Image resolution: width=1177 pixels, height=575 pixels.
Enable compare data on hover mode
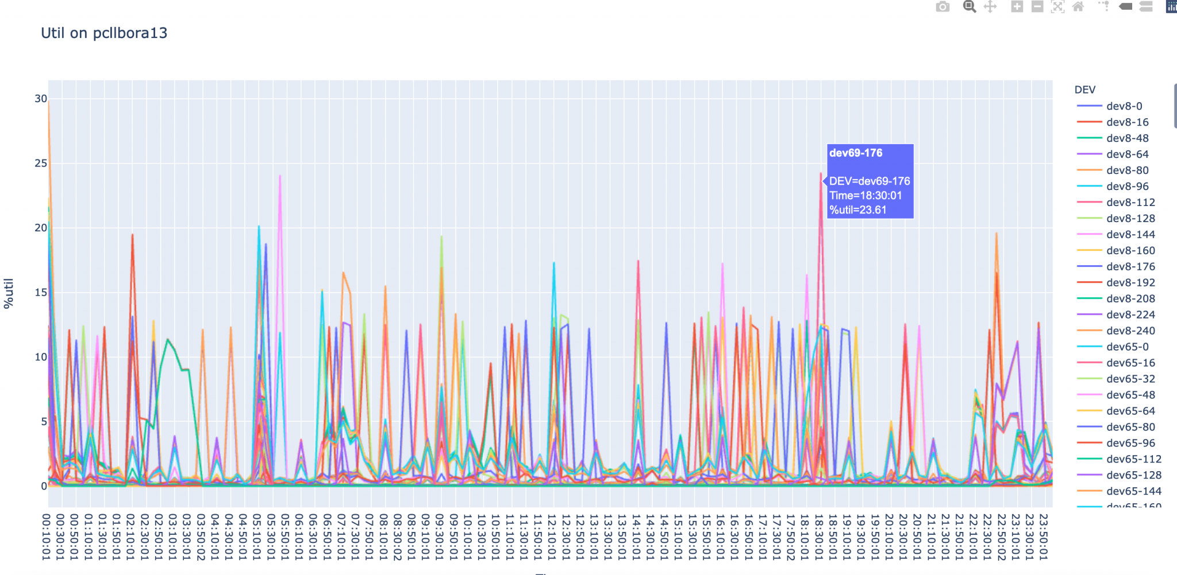click(x=1145, y=7)
